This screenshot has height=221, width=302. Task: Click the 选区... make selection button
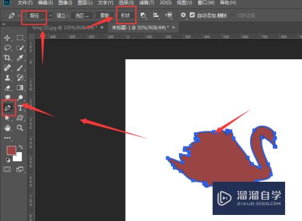point(82,16)
